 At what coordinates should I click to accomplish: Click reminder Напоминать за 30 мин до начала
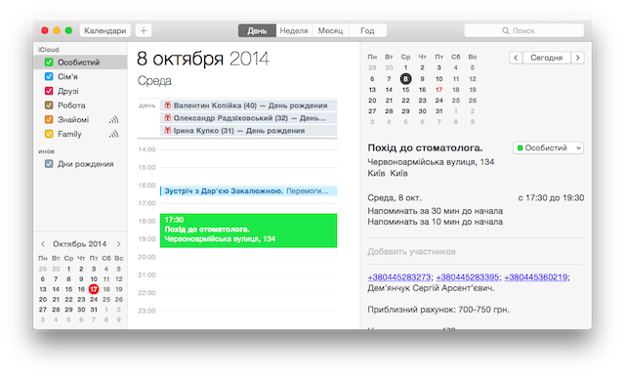pos(435,211)
